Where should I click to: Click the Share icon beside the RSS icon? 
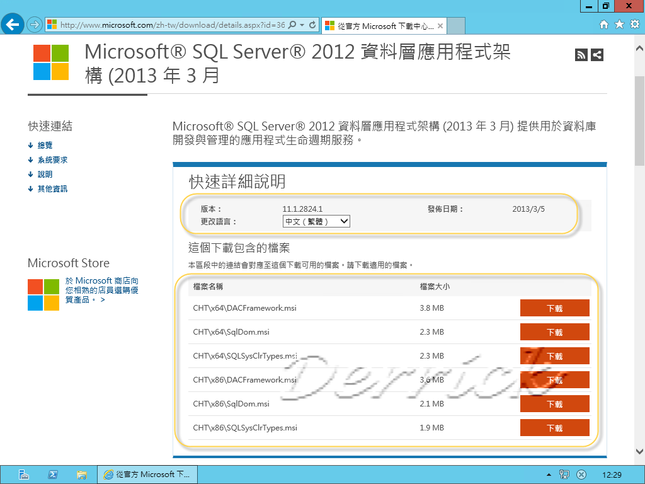[x=598, y=55]
